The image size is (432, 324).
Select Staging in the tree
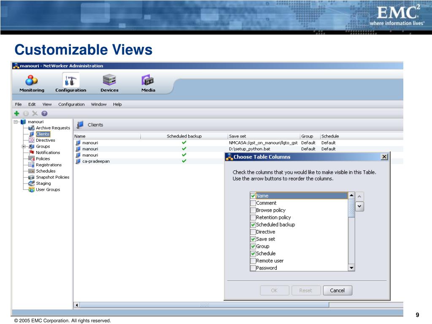click(x=43, y=183)
